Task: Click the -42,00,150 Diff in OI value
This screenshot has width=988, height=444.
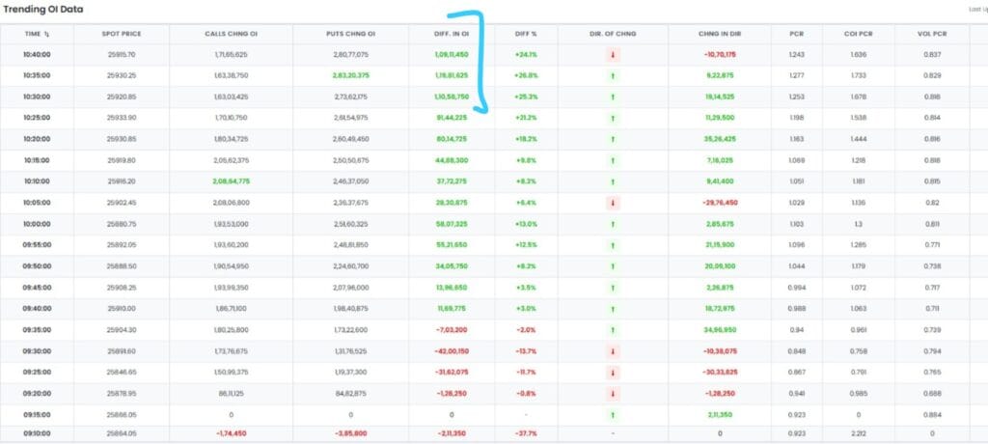Action: [452, 350]
